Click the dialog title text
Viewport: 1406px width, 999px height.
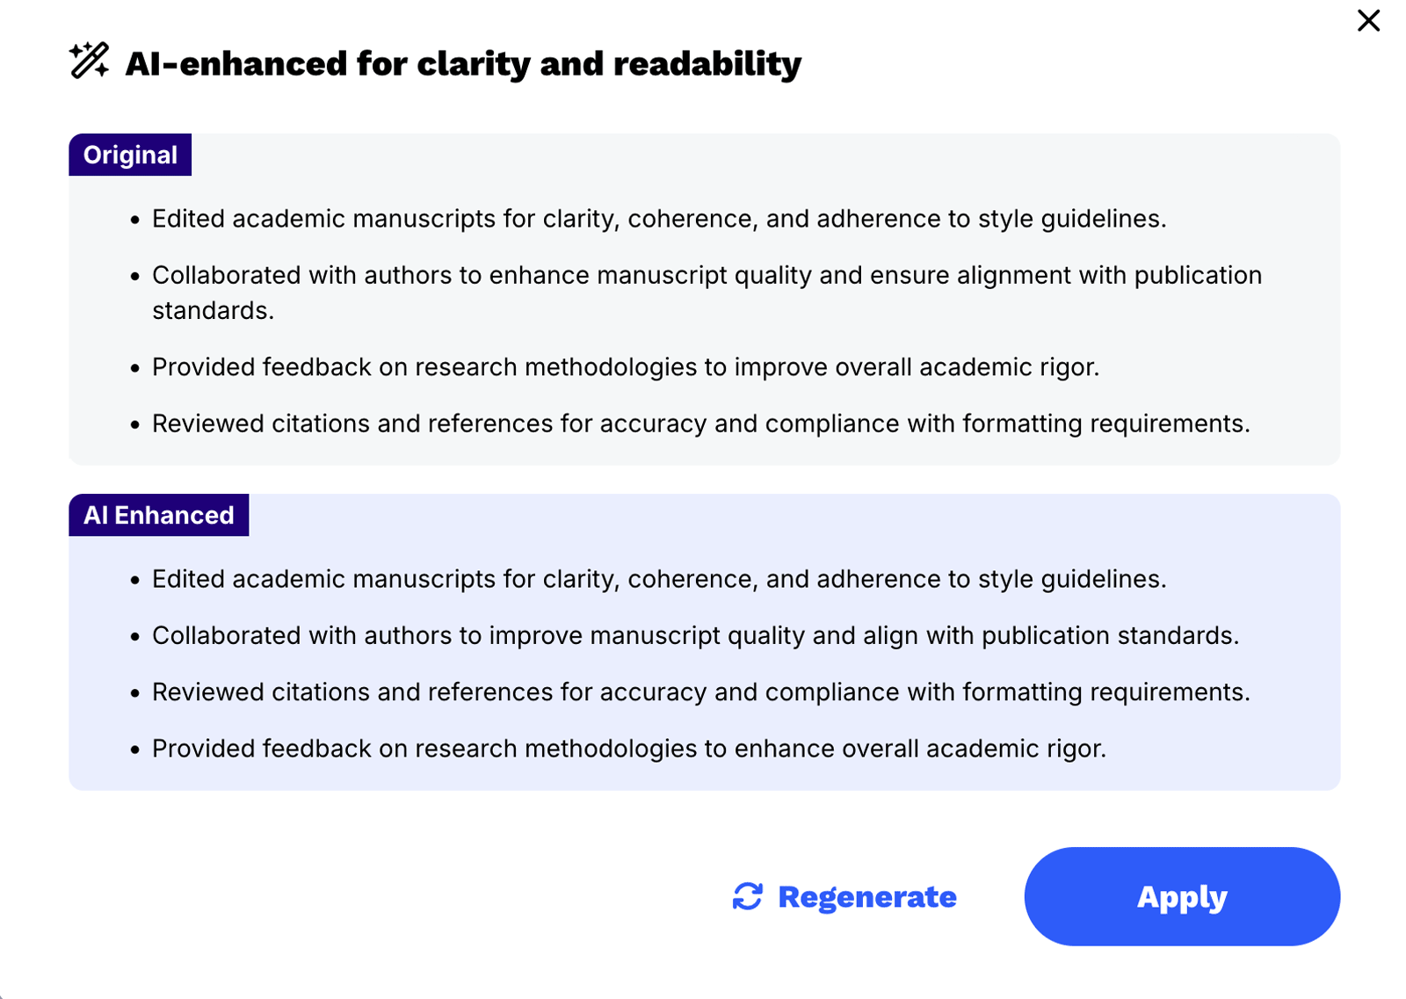point(464,62)
